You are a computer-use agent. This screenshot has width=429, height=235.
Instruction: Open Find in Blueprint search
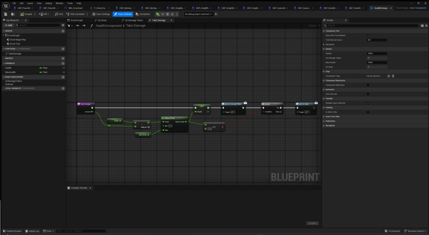tap(59, 14)
